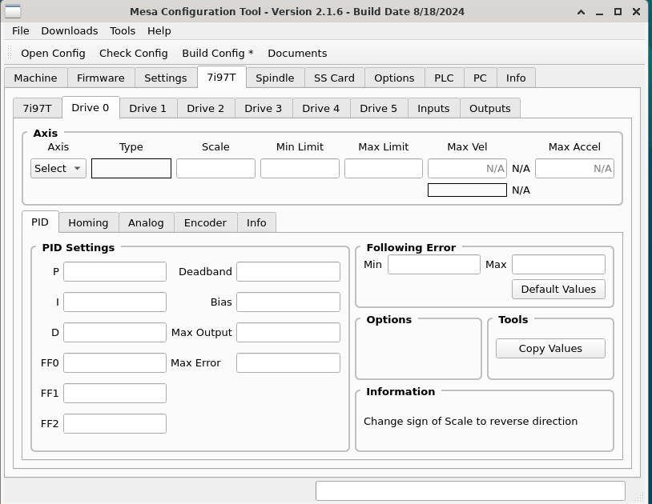Click the window resize grip corner
652x504 pixels.
[x=640, y=496]
